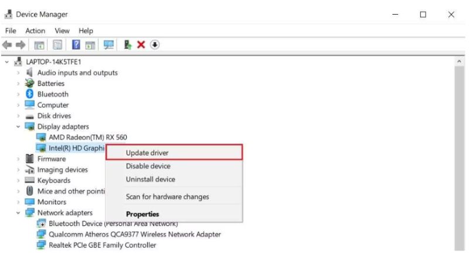Click the Bluetooth logo icon
The width and height of the screenshot is (469, 261).
point(29,94)
